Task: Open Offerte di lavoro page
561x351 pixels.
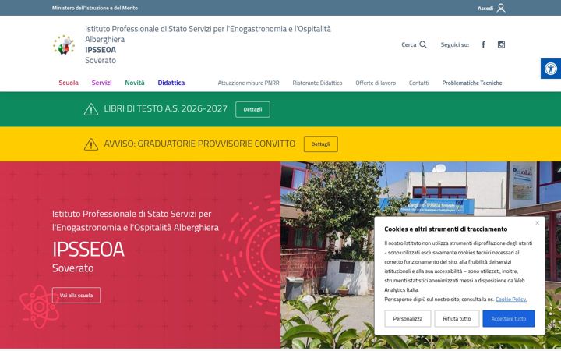Action: [x=376, y=83]
